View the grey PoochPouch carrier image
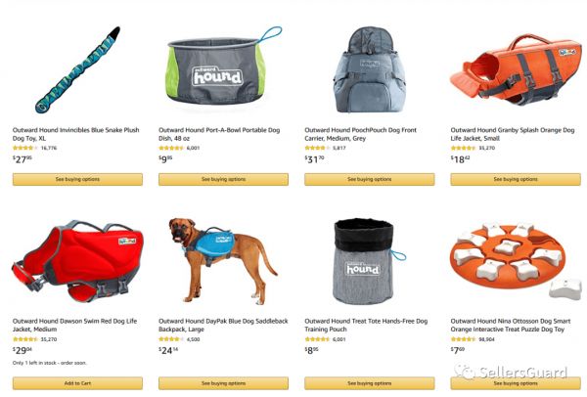Screen dimensions: 587x397 (x=370, y=69)
